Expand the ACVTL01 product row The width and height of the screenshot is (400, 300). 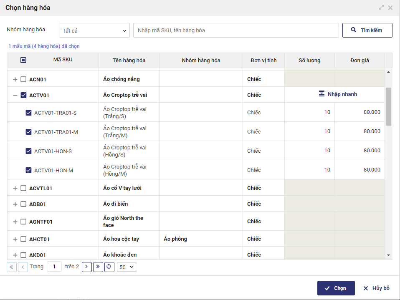tap(15, 188)
